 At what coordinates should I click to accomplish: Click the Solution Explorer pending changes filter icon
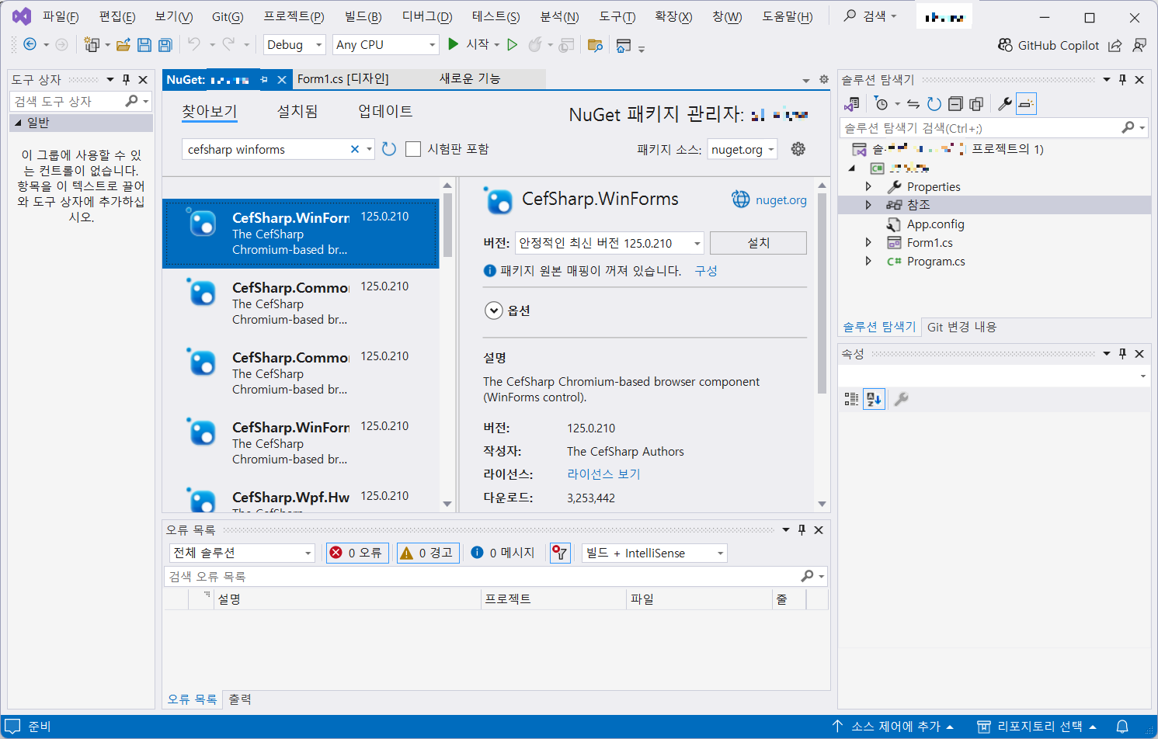coord(881,103)
